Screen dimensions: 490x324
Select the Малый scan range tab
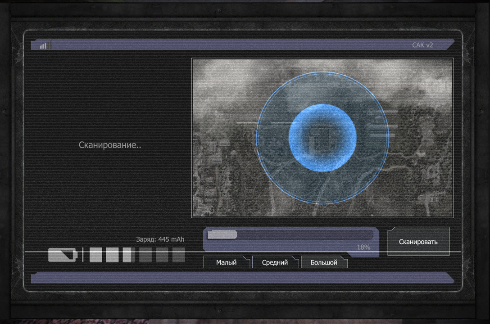tap(227, 262)
